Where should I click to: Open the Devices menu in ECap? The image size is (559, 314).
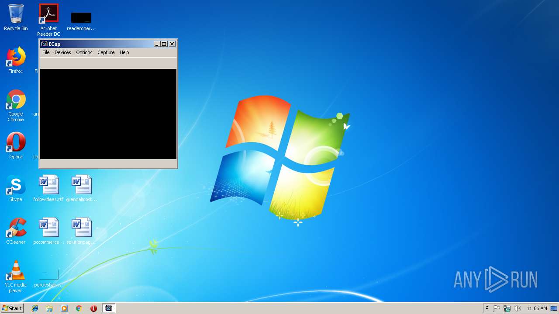pyautogui.click(x=62, y=52)
